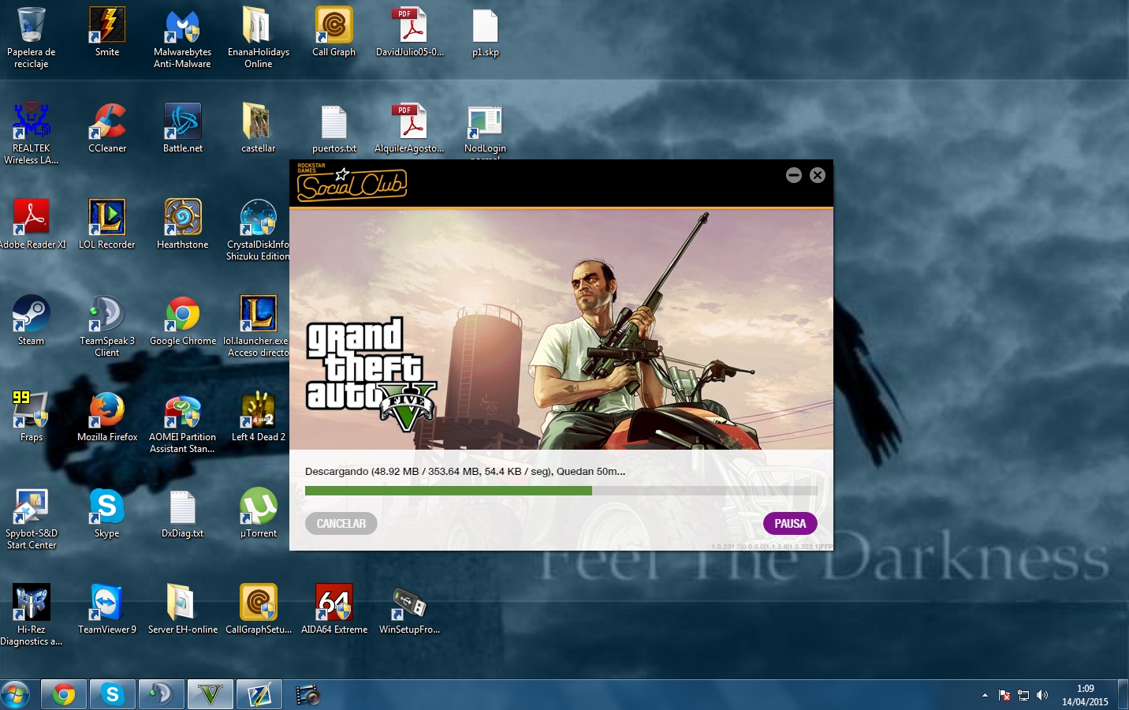Select the Mozilla Firefox shortcut
The image size is (1129, 710).
107,417
